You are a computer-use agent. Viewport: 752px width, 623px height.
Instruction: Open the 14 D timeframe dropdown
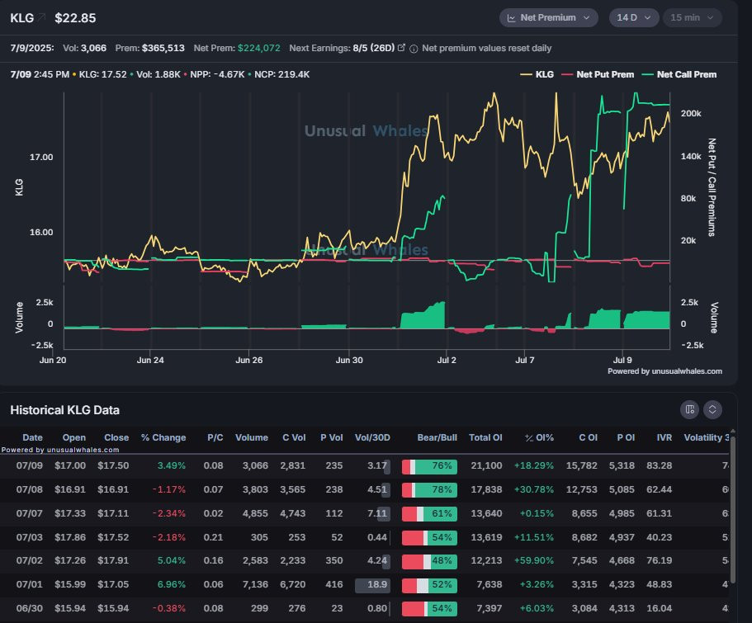pos(633,18)
